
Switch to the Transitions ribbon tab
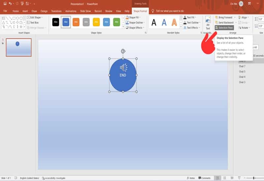pos(56,11)
